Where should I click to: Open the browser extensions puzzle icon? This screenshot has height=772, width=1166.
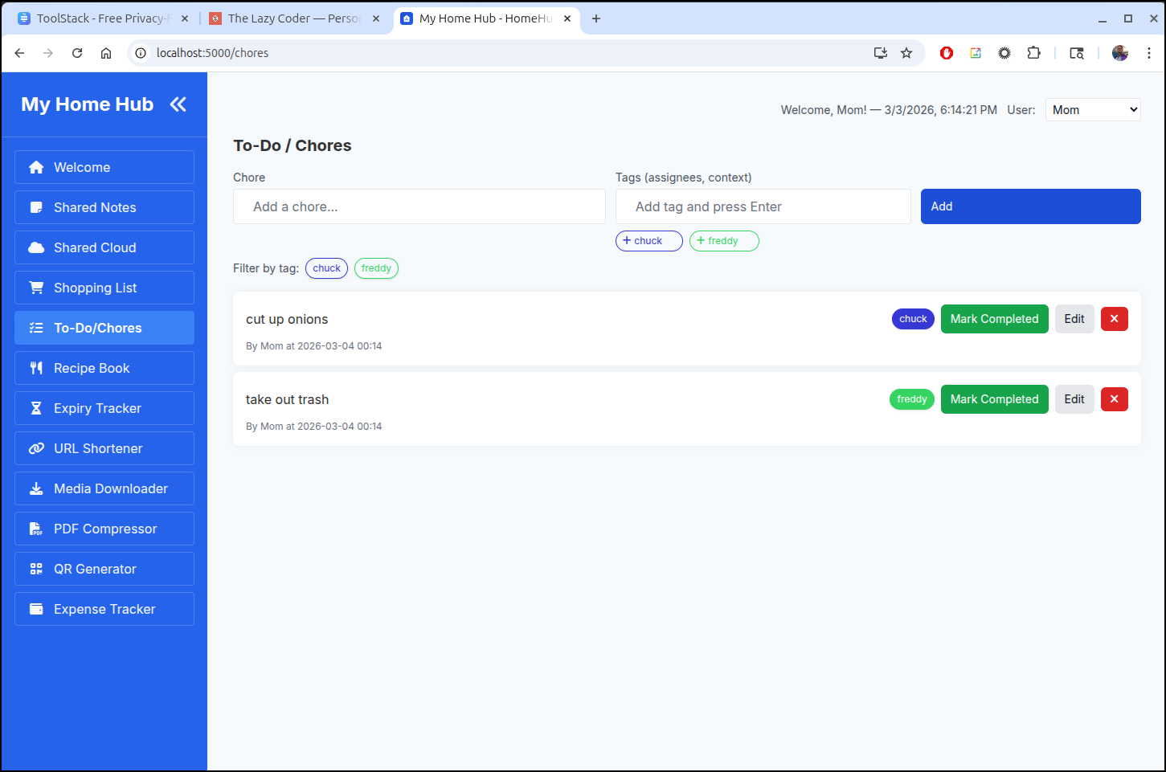[1033, 53]
